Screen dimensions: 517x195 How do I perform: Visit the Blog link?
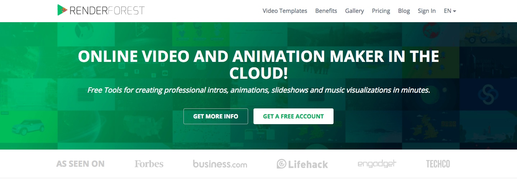(x=404, y=11)
